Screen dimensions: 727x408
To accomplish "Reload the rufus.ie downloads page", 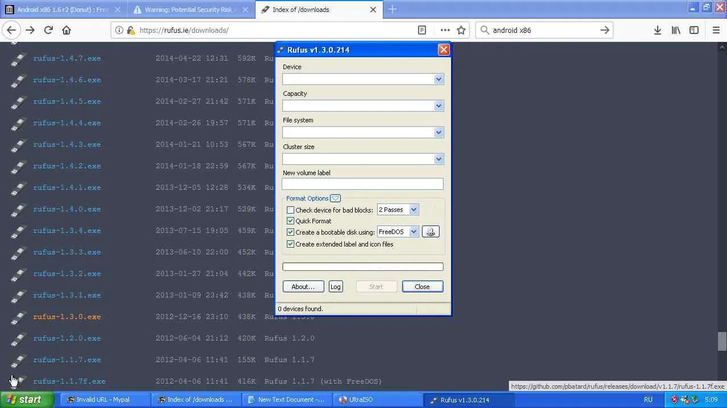I will point(48,30).
